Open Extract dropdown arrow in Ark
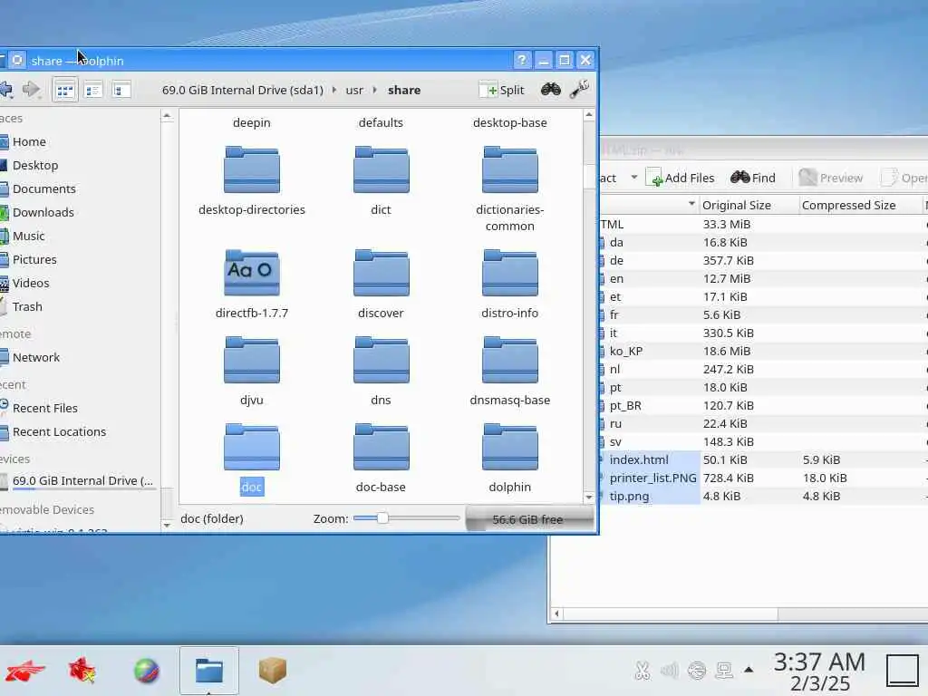 click(633, 177)
